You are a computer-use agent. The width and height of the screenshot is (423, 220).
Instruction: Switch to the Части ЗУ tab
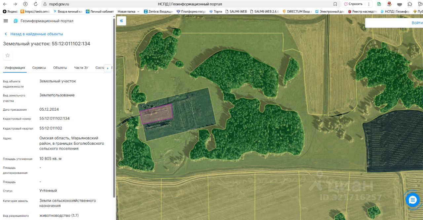coord(81,68)
